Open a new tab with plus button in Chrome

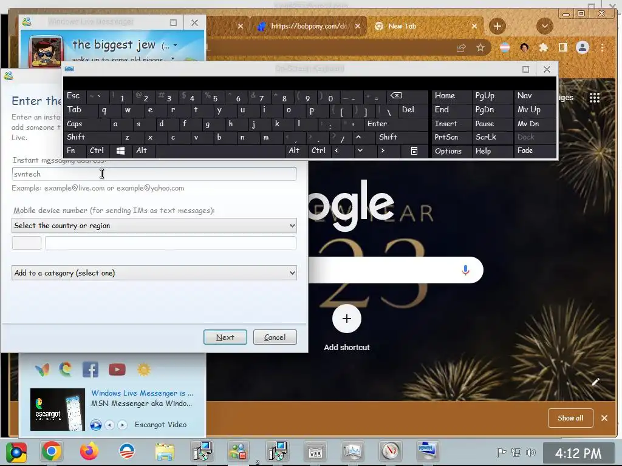pos(497,26)
